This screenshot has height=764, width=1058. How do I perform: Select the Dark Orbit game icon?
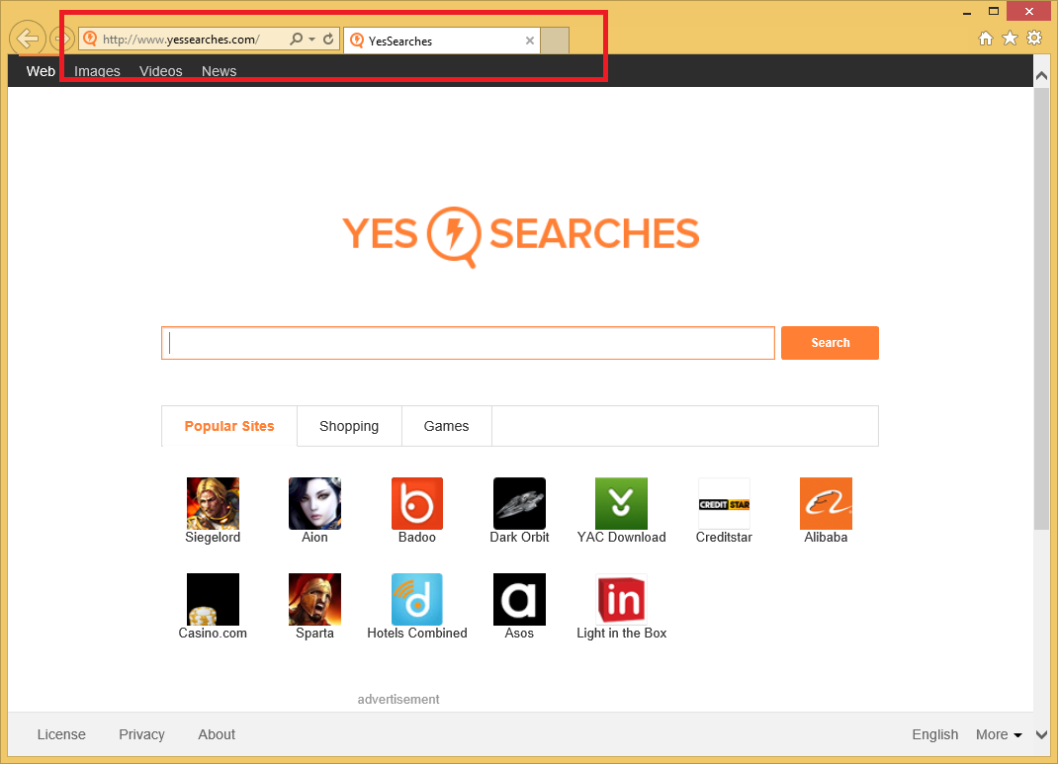[x=519, y=503]
